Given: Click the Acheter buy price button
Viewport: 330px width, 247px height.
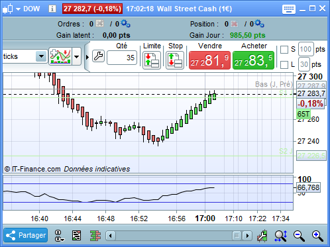Looking at the screenshot, I should pos(253,60).
